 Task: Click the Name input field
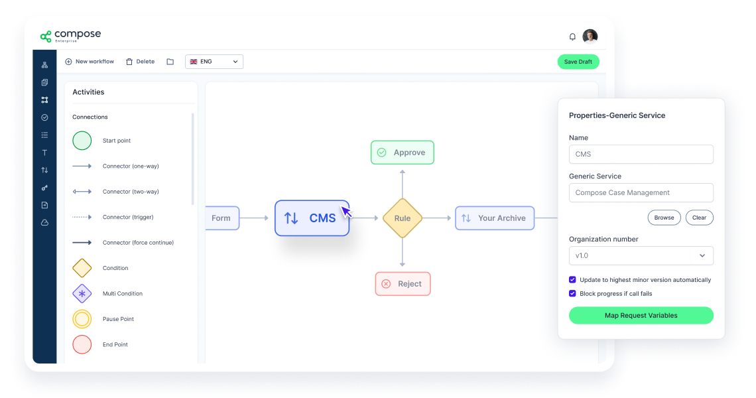coord(641,155)
